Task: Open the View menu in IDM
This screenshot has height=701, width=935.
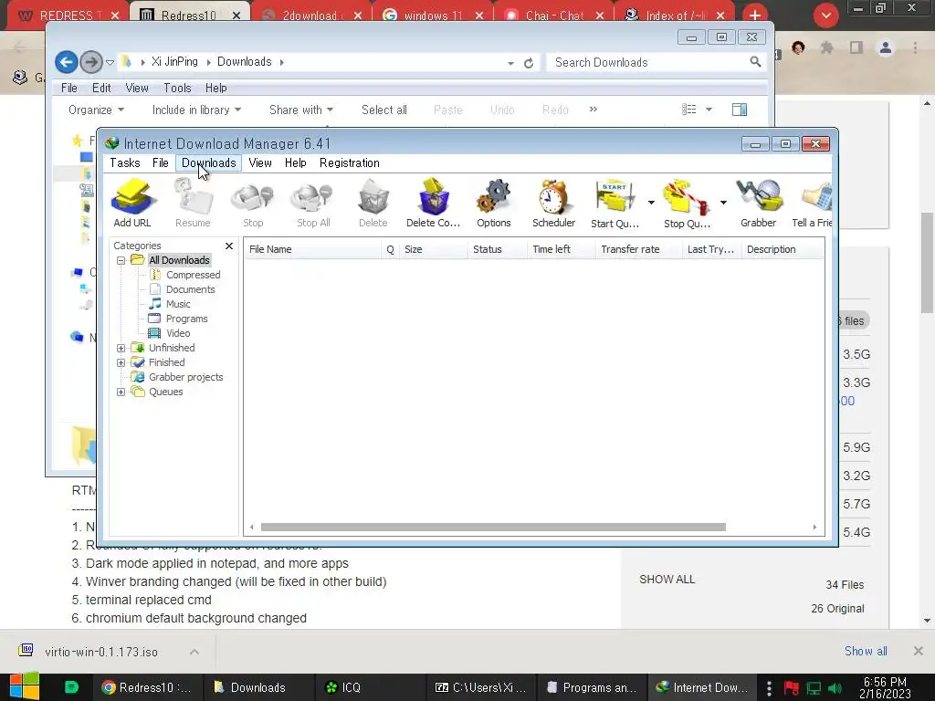Action: click(x=260, y=162)
